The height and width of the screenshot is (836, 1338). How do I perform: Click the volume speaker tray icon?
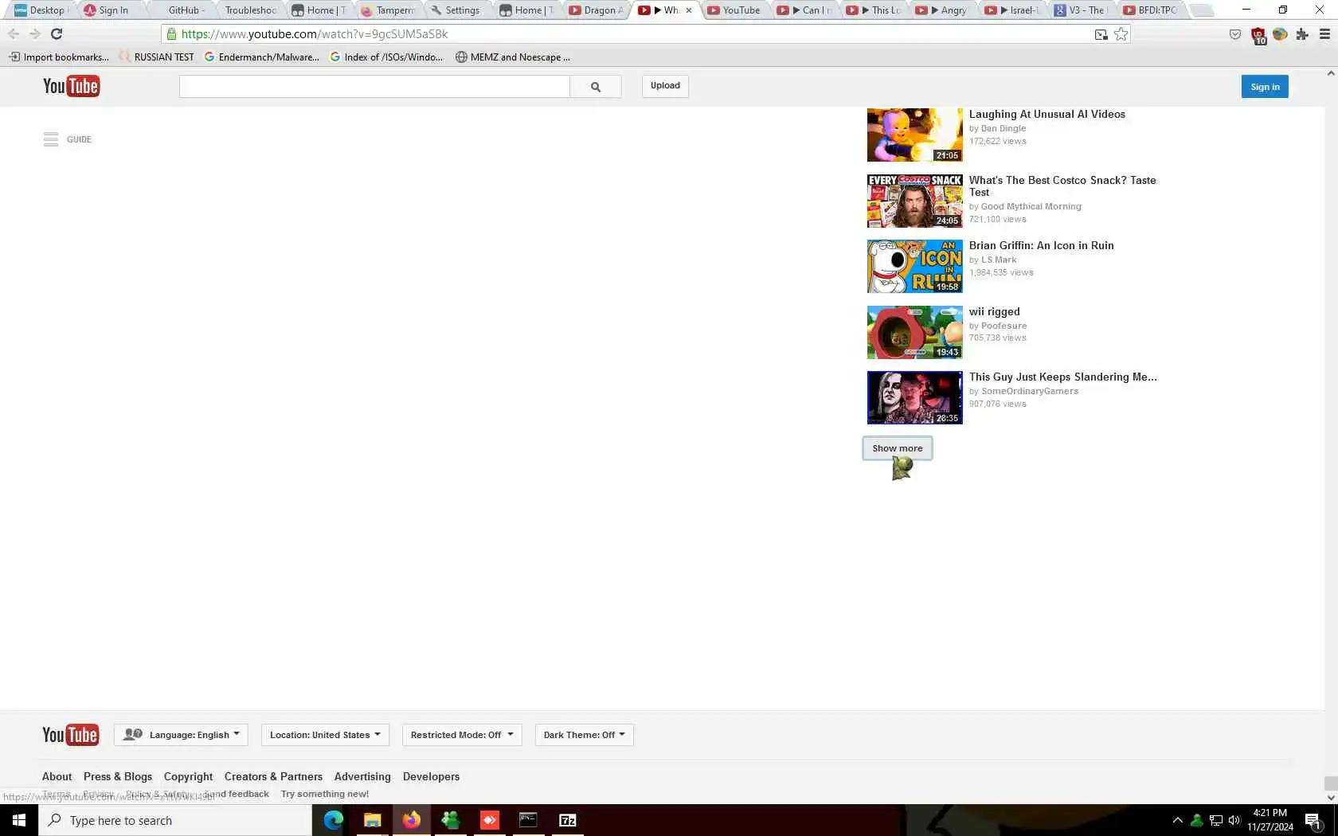click(1234, 820)
